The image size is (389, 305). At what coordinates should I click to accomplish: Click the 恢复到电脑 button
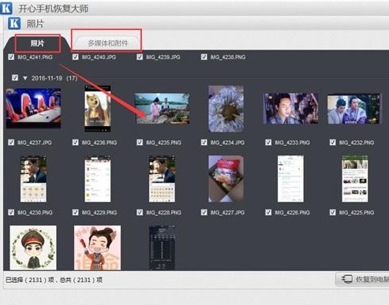362,279
